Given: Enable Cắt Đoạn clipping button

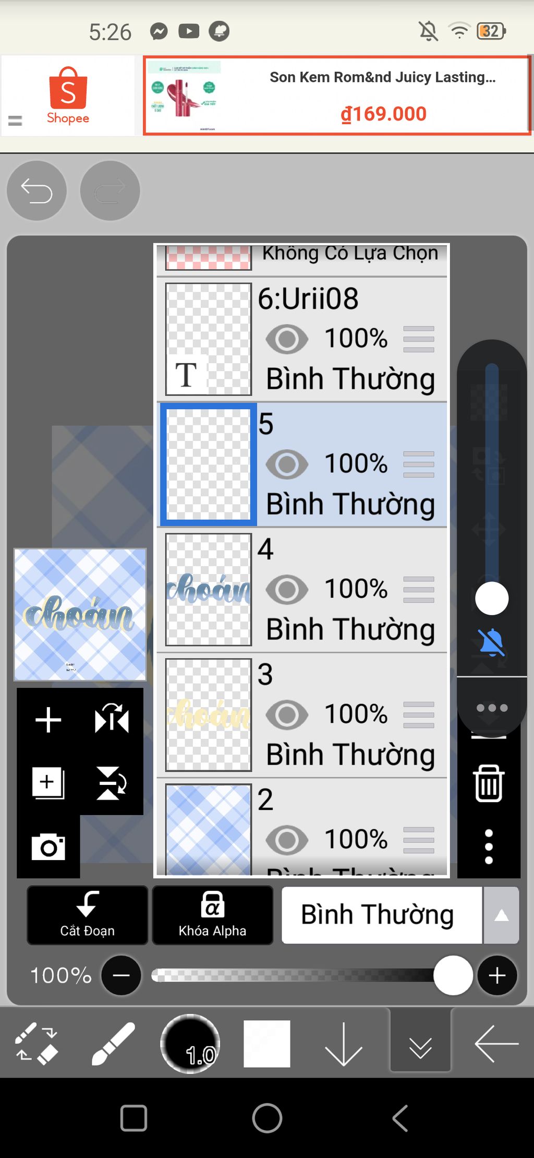Looking at the screenshot, I should click(x=87, y=915).
